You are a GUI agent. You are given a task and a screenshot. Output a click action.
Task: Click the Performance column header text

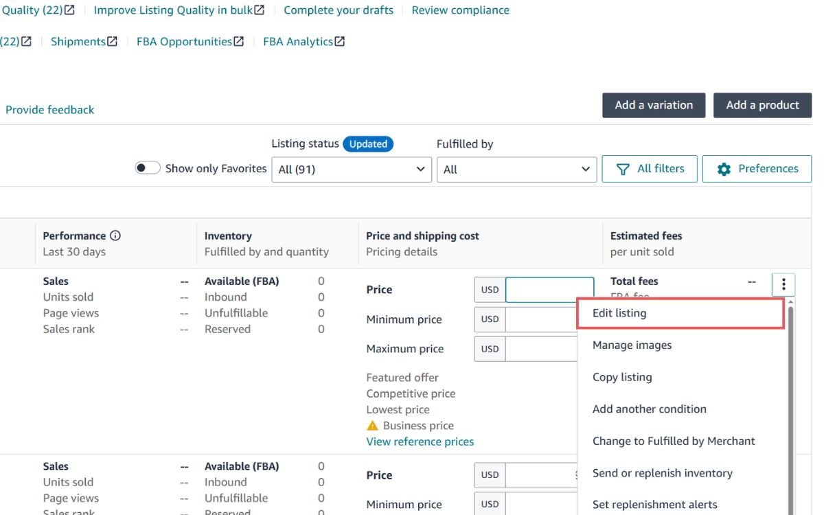(74, 236)
